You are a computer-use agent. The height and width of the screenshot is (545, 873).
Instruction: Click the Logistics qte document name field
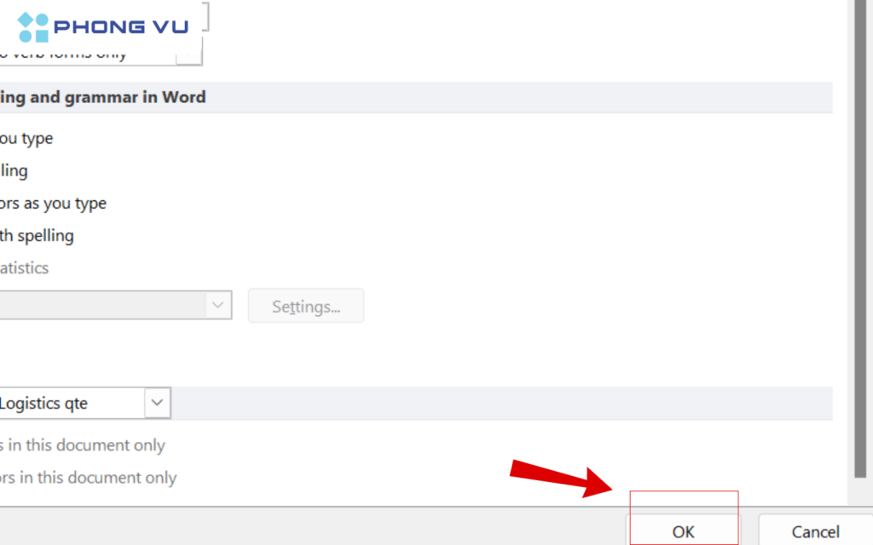tap(72, 403)
